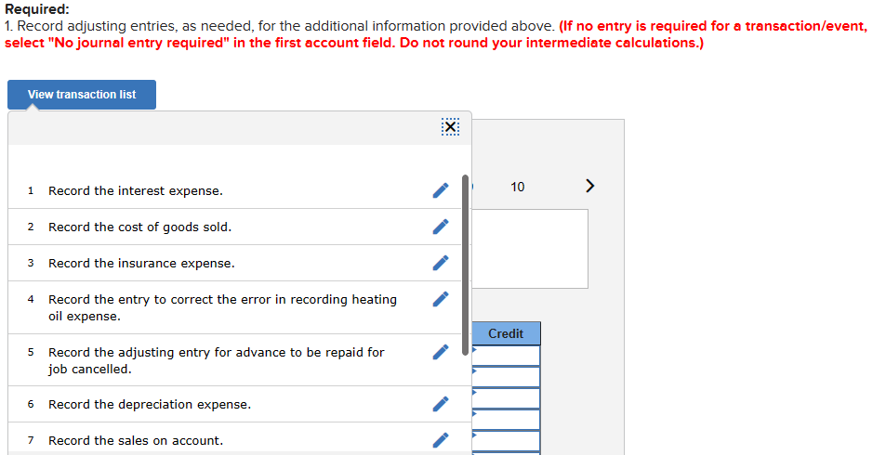Select 'Record the cost of goods sold.' row
886x455 pixels.
click(235, 227)
